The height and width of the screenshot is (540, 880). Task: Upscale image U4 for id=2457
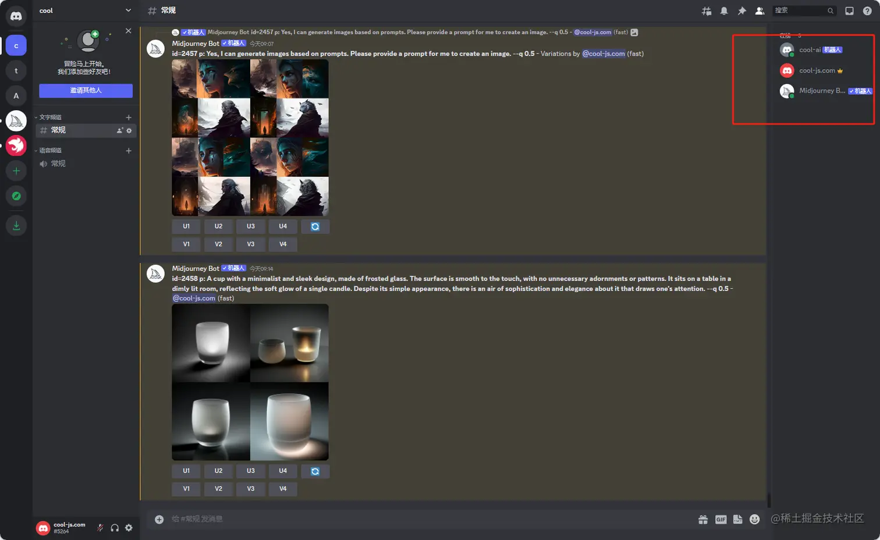[283, 226]
